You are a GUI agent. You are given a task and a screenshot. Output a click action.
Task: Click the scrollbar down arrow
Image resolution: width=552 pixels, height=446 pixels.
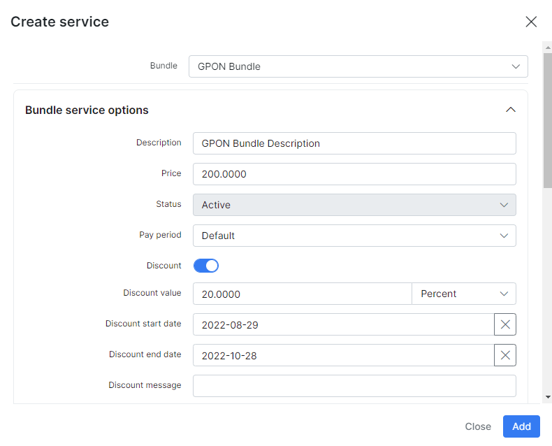(548, 397)
